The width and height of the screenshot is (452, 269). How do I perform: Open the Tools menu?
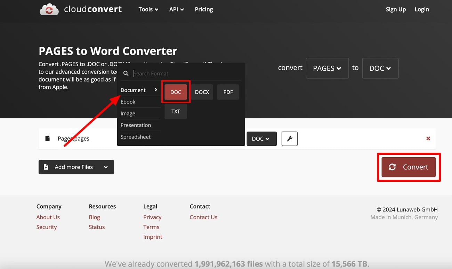[x=148, y=9]
